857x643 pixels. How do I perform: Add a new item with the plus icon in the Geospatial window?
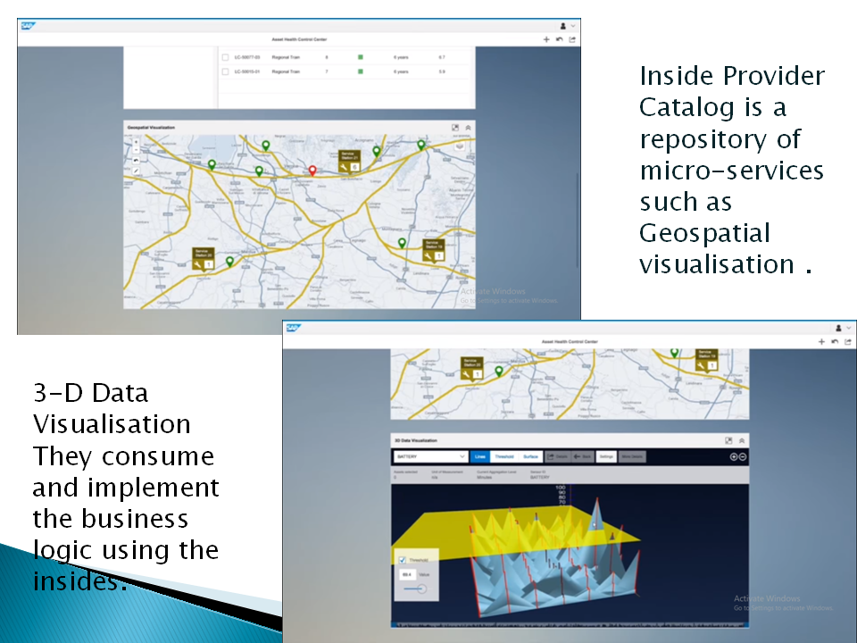[546, 39]
